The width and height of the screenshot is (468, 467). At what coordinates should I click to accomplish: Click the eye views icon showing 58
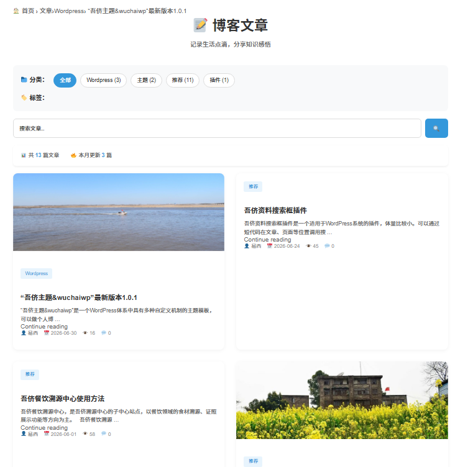point(85,434)
